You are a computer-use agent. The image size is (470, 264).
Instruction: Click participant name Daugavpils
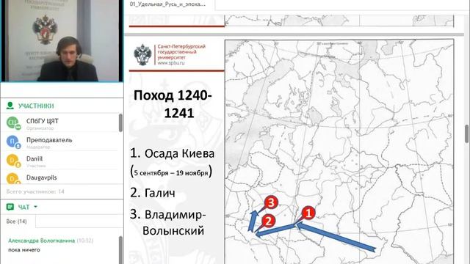tap(41, 177)
